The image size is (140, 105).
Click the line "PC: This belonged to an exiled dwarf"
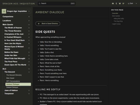point(69,95)
